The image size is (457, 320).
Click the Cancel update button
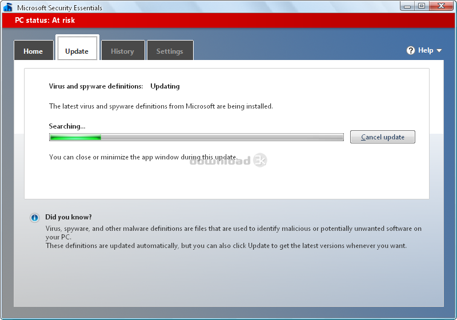[382, 137]
